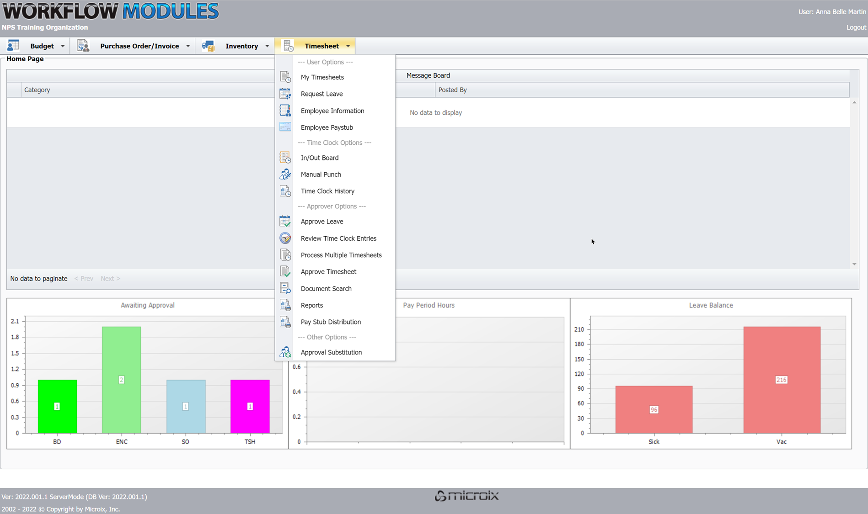Click the Approval Substitution icon
The width and height of the screenshot is (868, 514).
click(x=285, y=352)
